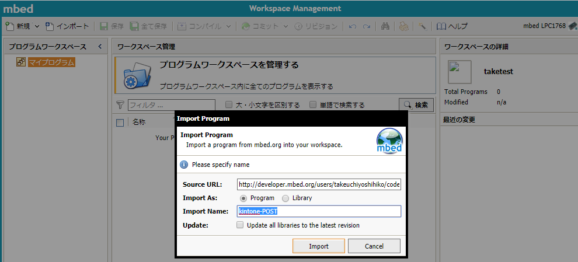Toggle 大・小文字を区別する checkbox
Viewport: 578px width, 262px height.
[229, 104]
